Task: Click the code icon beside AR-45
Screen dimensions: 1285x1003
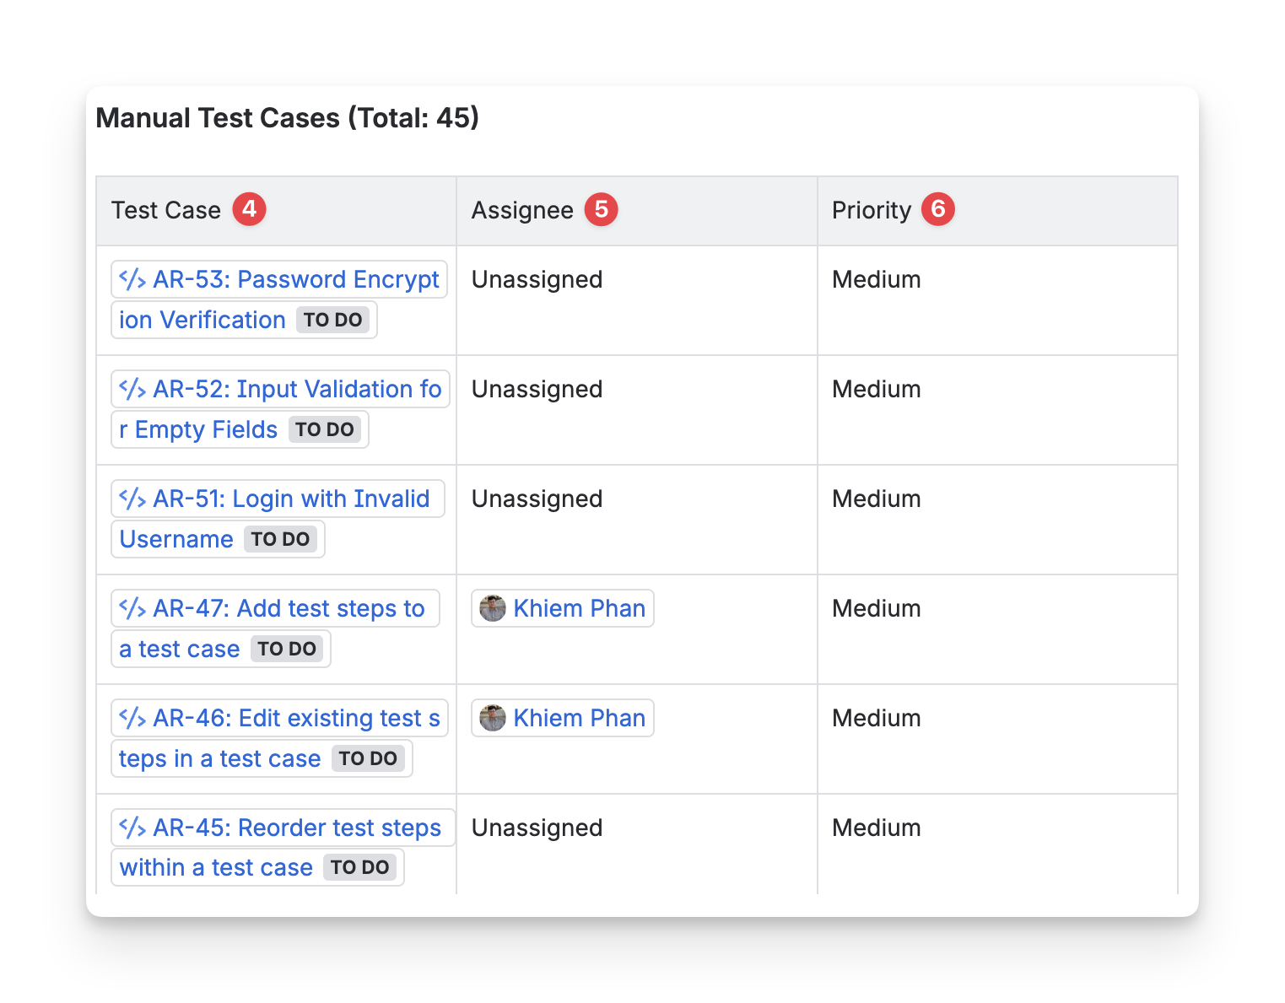Action: (x=132, y=828)
